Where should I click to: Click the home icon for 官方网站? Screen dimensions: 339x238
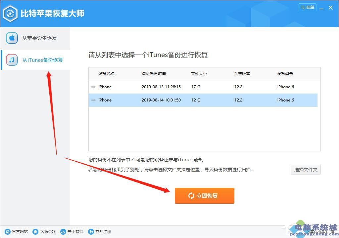coord(8,231)
